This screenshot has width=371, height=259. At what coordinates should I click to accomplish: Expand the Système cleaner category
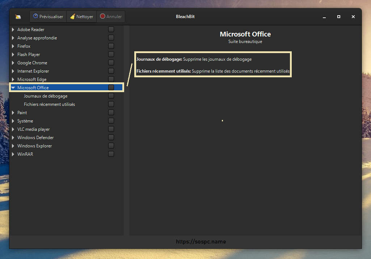13,121
